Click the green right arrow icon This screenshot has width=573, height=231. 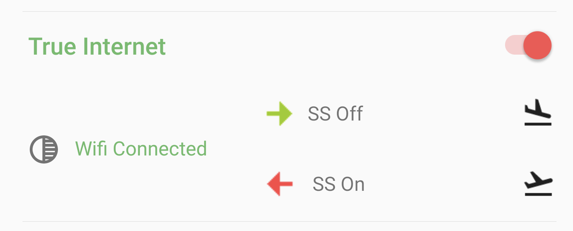tap(279, 114)
